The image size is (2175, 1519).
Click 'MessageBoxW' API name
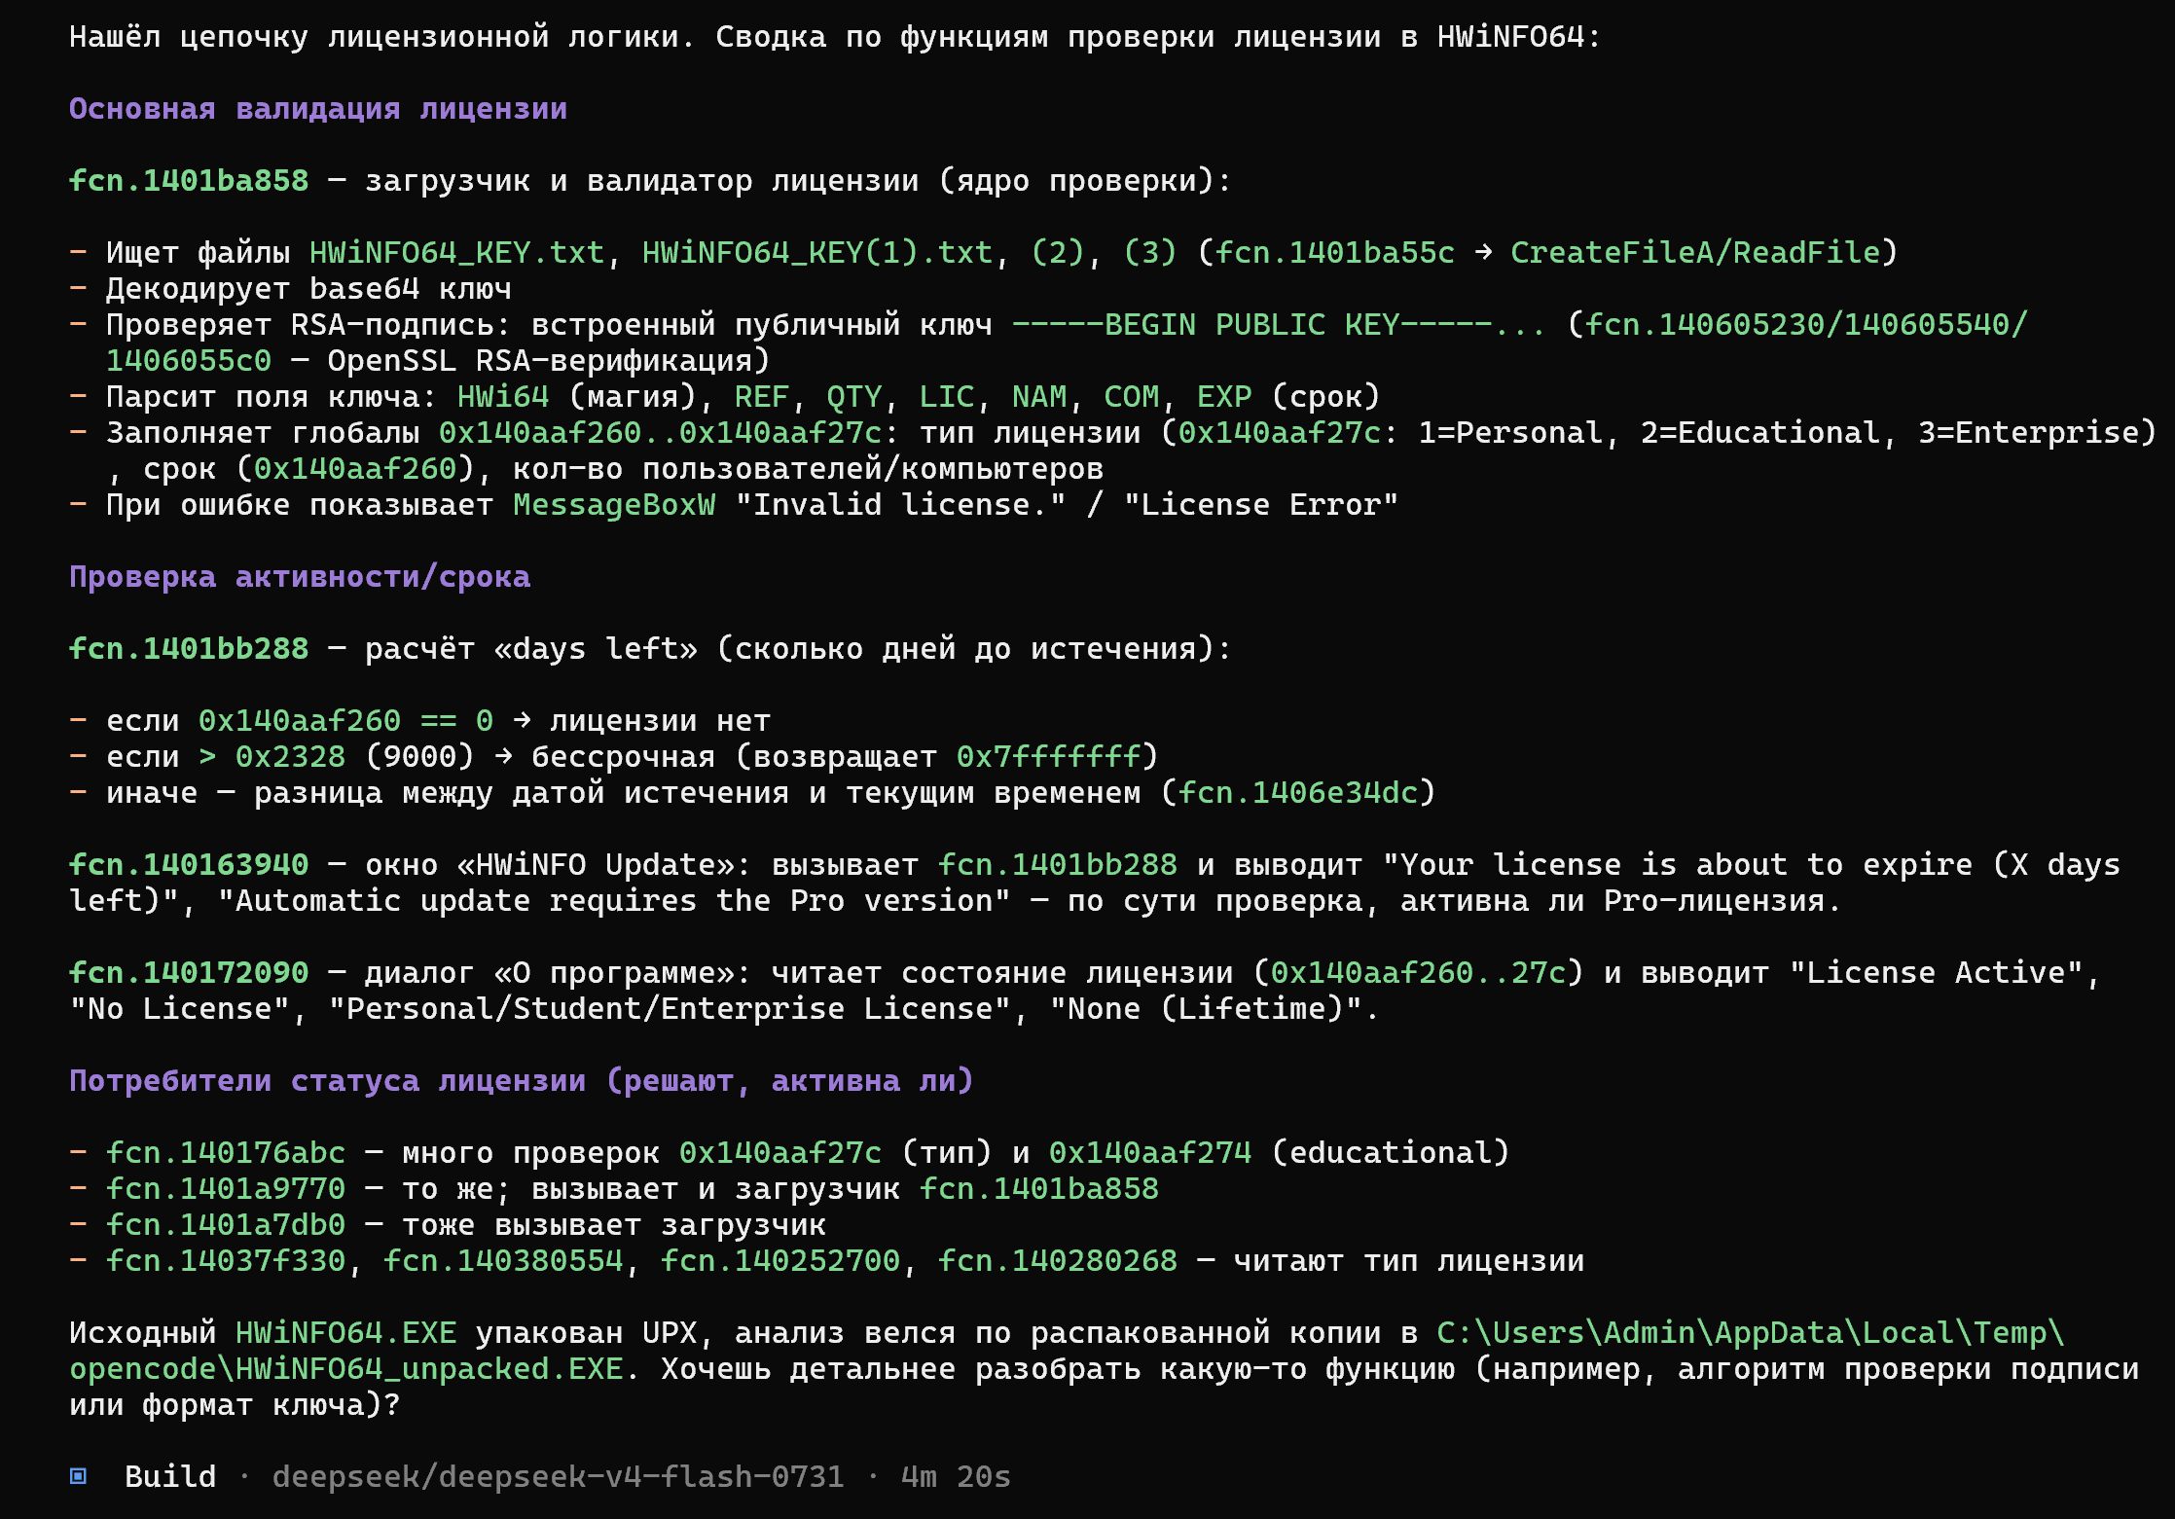click(614, 505)
